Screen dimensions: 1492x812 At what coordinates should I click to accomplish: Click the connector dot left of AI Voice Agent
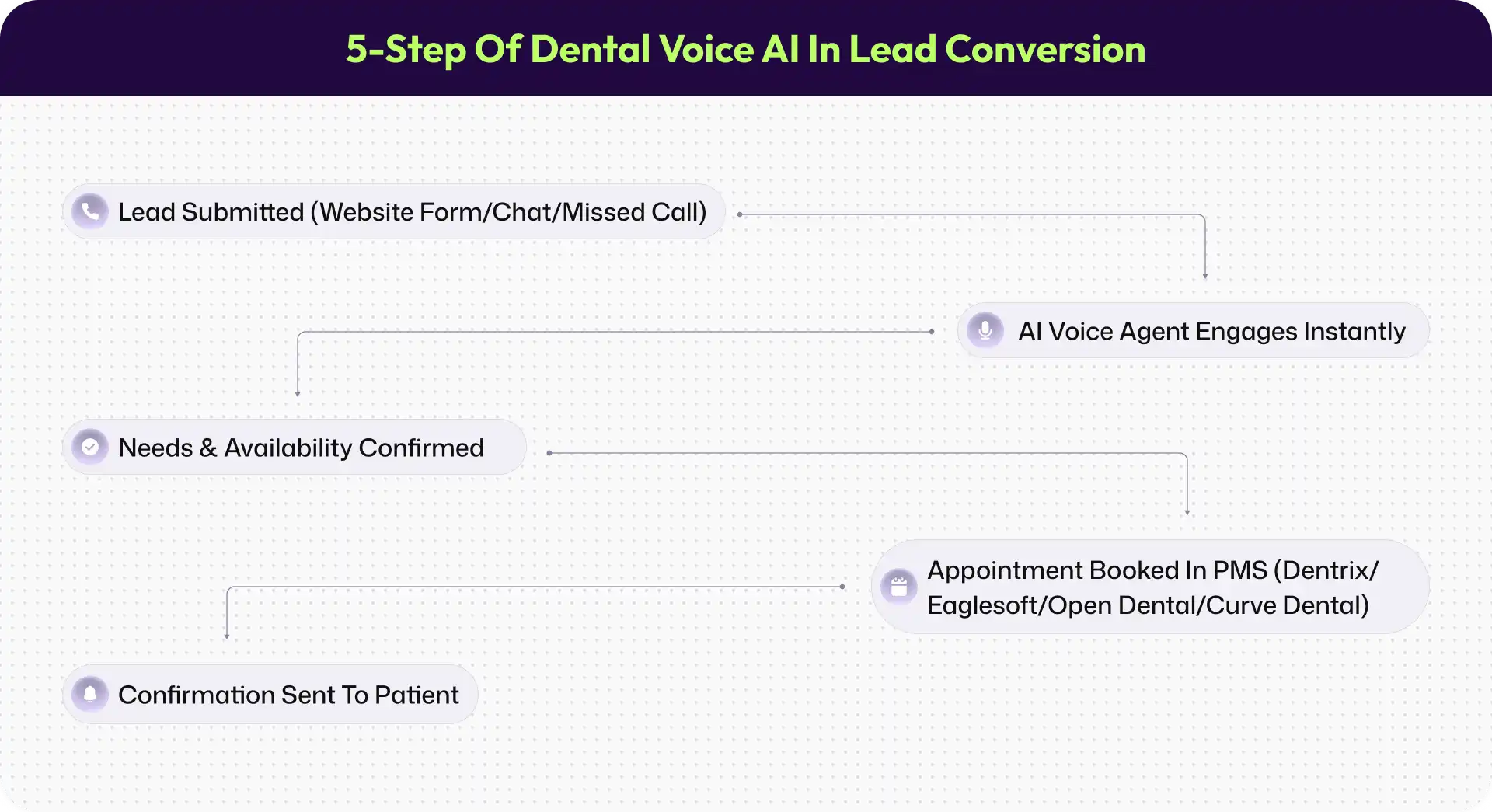click(932, 332)
